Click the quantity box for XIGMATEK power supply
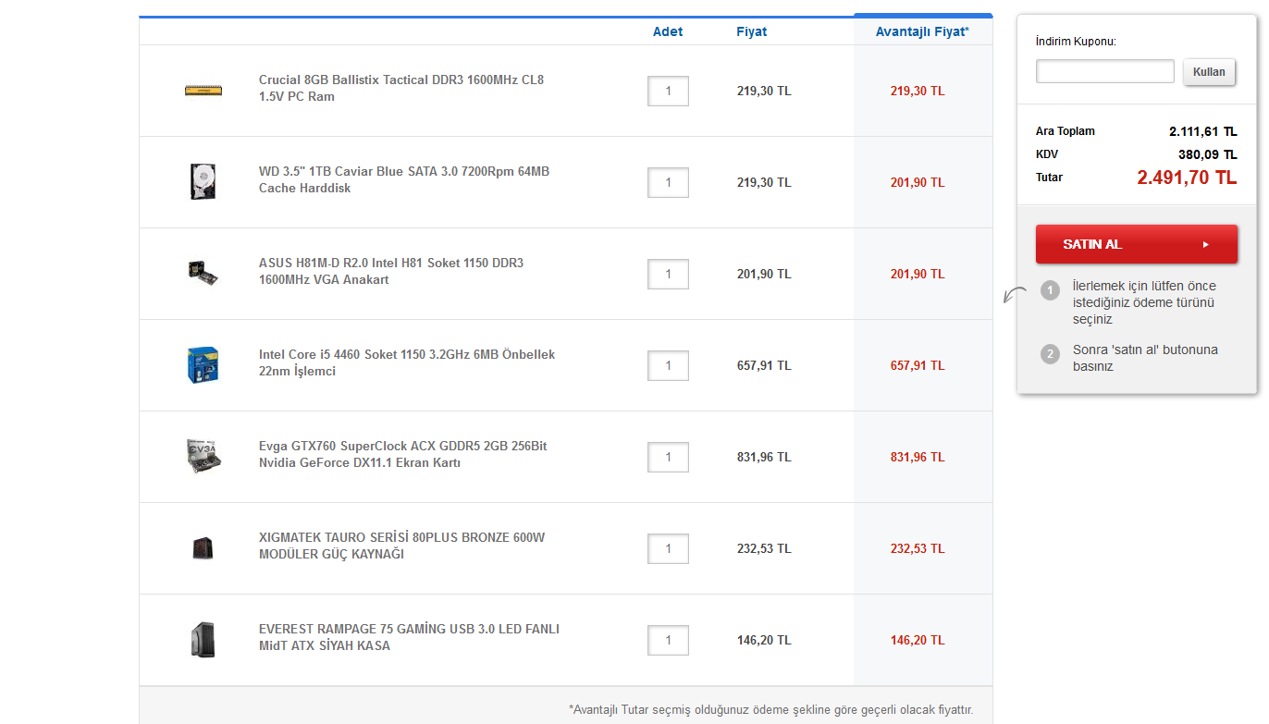1269x724 pixels. click(x=668, y=548)
